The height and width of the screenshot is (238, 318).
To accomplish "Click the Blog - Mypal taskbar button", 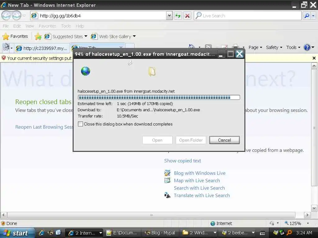I will click(160, 233).
